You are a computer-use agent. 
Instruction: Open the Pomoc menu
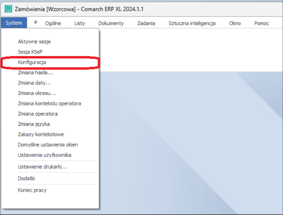coord(261,23)
